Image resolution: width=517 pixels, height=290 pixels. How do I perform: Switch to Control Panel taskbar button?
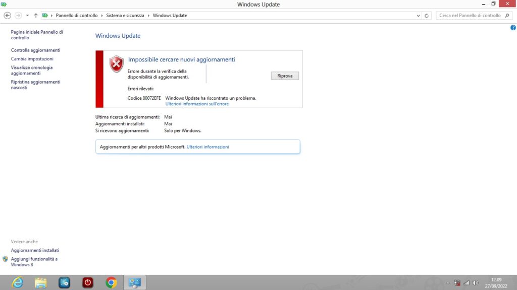[134, 282]
